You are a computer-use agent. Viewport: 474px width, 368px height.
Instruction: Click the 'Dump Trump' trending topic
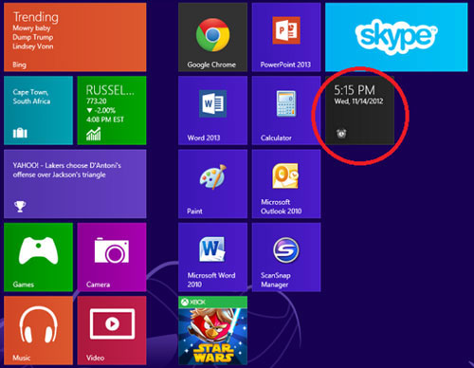33,37
